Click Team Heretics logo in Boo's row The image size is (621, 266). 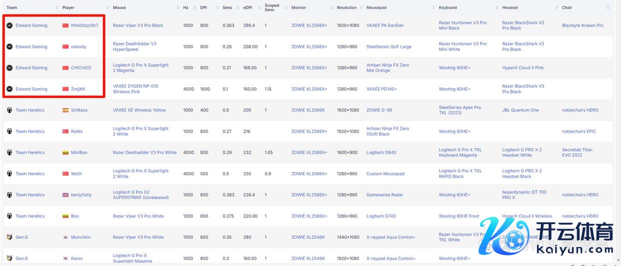coord(9,216)
